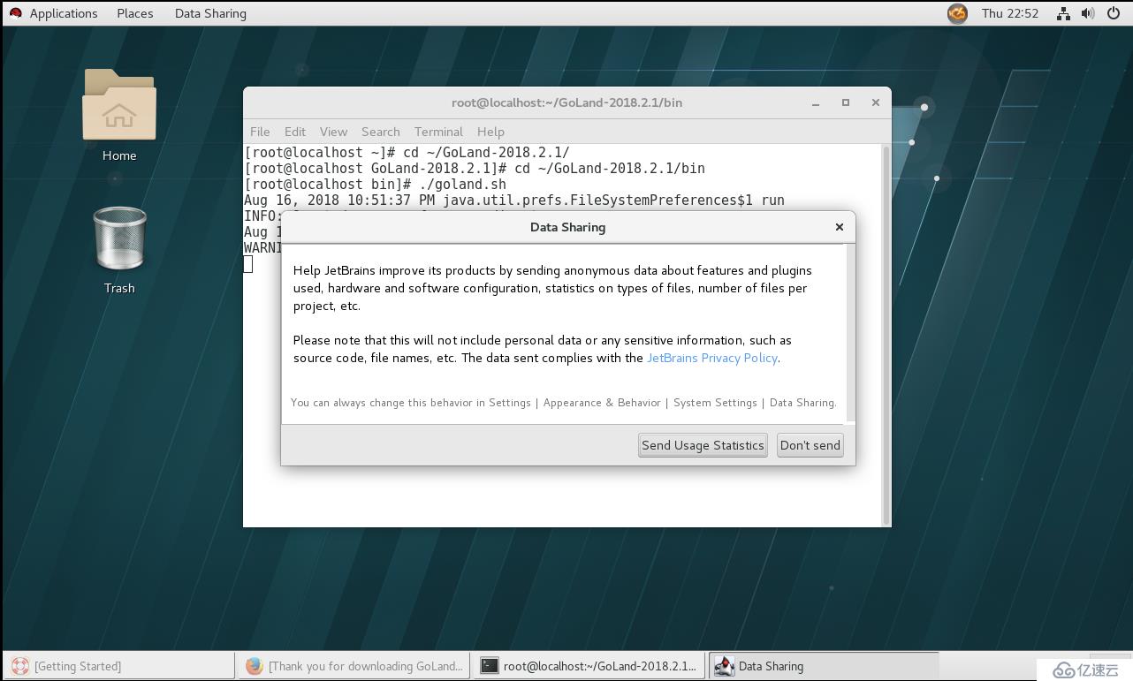
Task: Switch to Getting Started taskbar window
Action: coord(118,666)
